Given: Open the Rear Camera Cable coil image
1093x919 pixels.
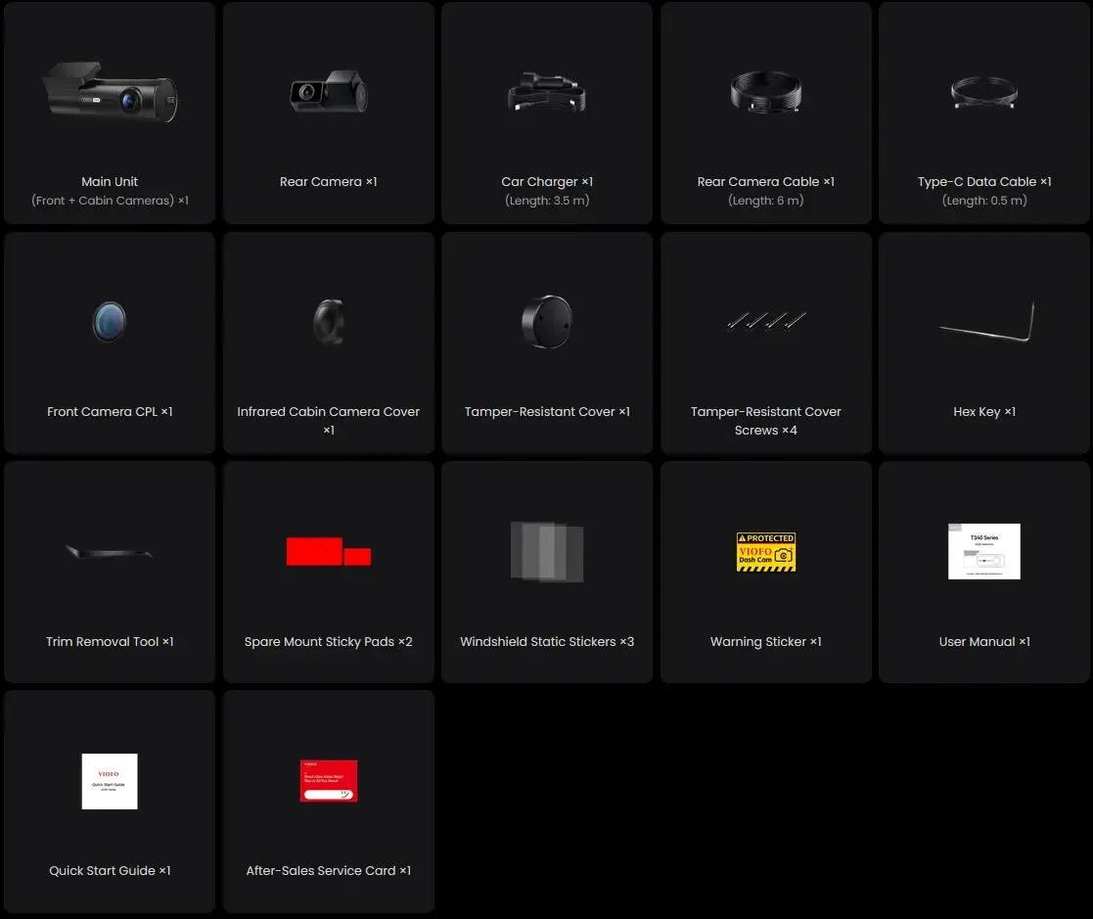Looking at the screenshot, I should [766, 91].
